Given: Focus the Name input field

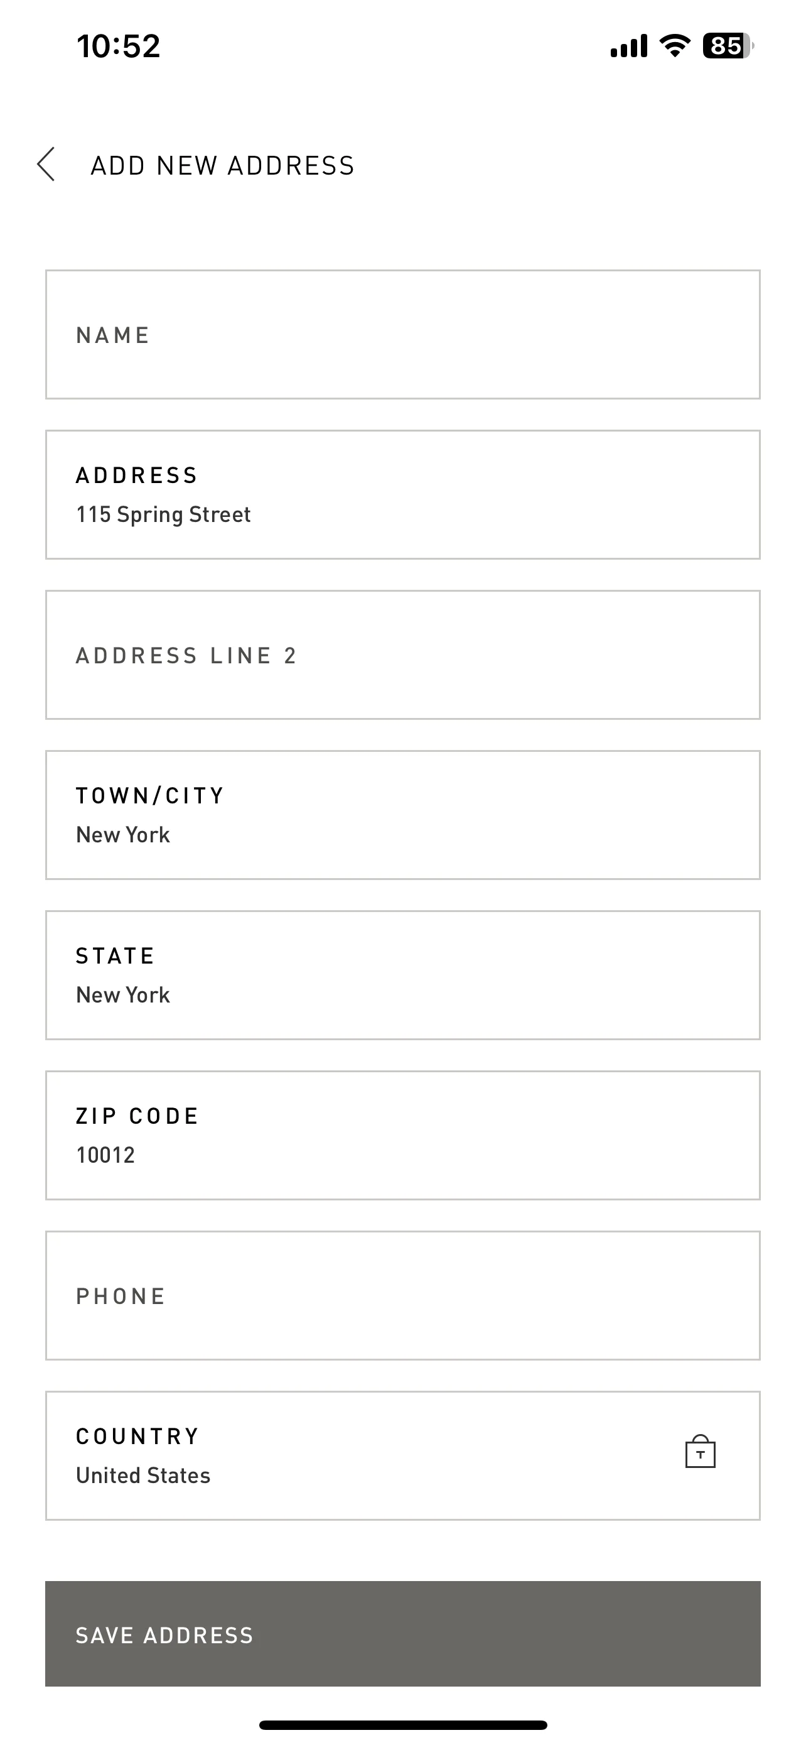Looking at the screenshot, I should coord(402,335).
